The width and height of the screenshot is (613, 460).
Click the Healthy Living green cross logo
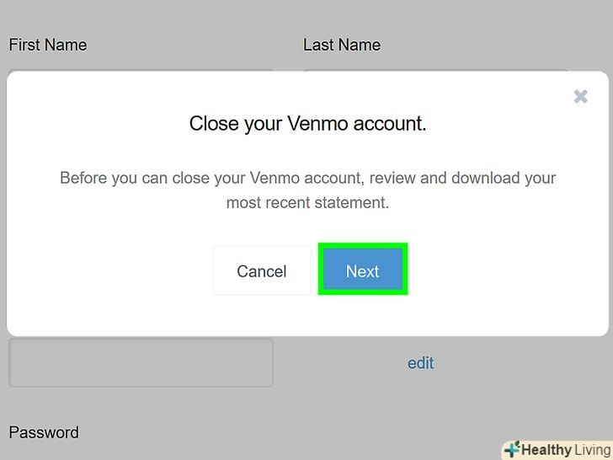click(x=512, y=449)
